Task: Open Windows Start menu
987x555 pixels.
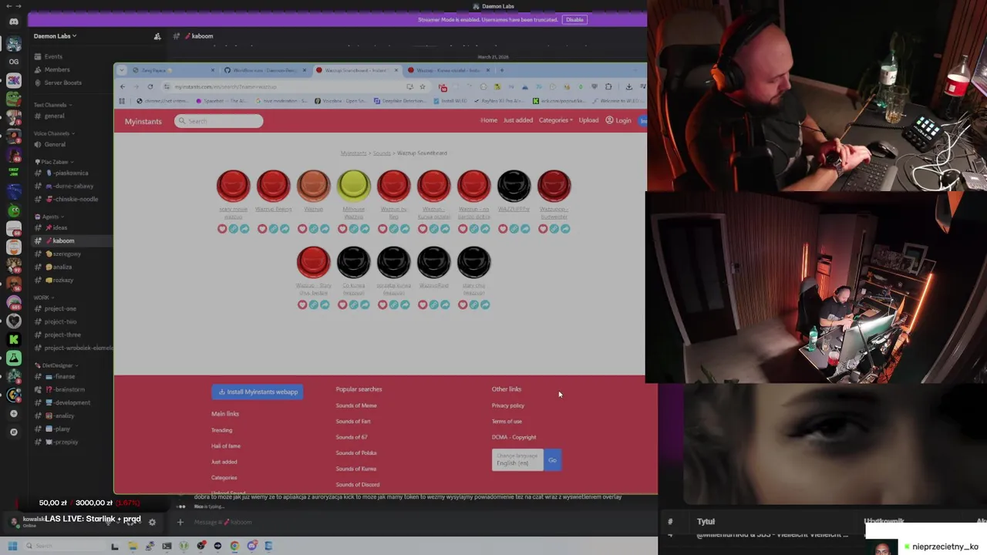Action: pyautogui.click(x=12, y=546)
